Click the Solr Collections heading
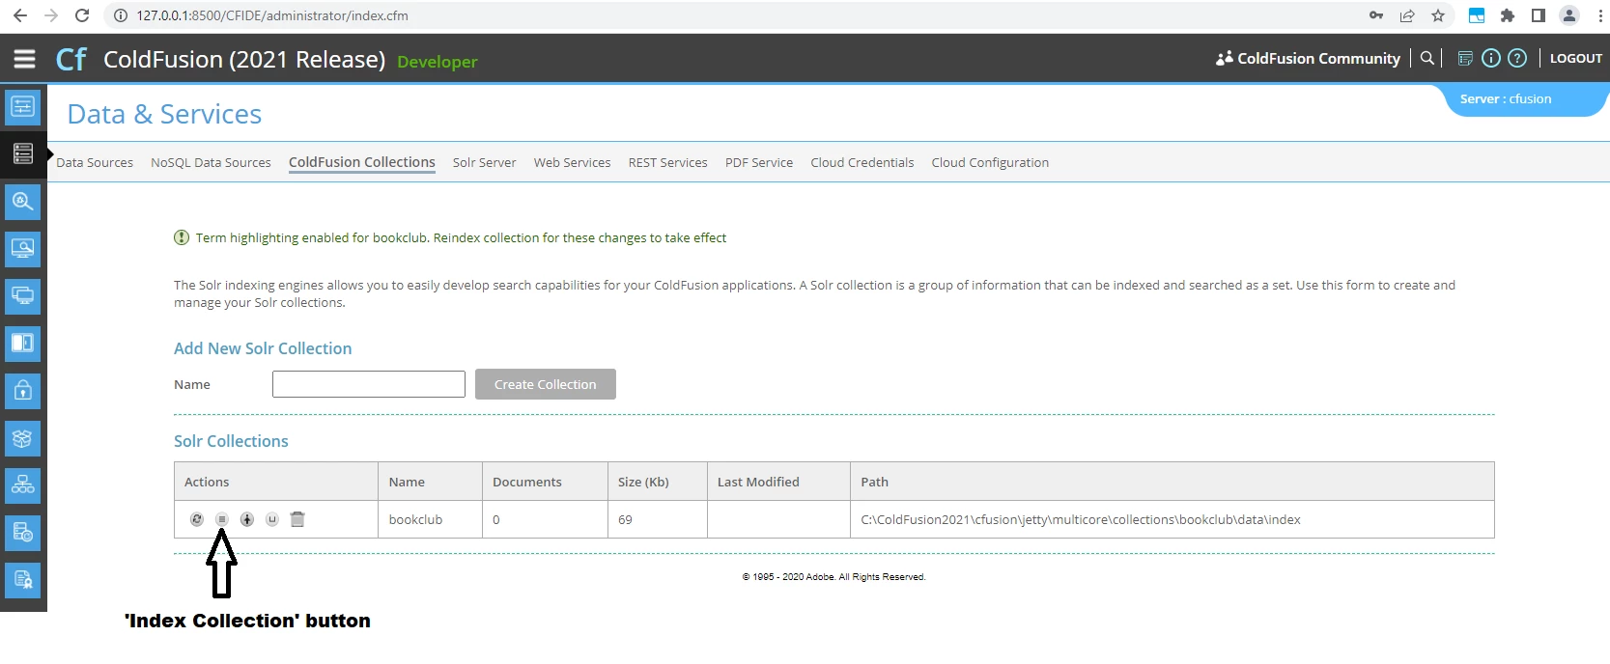Image resolution: width=1610 pixels, height=664 pixels. pos(231,441)
